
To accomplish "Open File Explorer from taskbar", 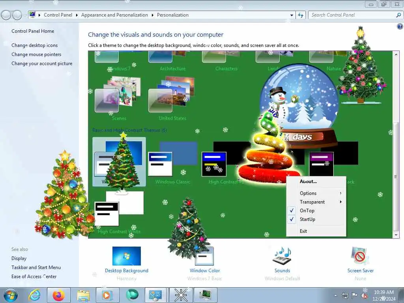I will tap(83, 296).
